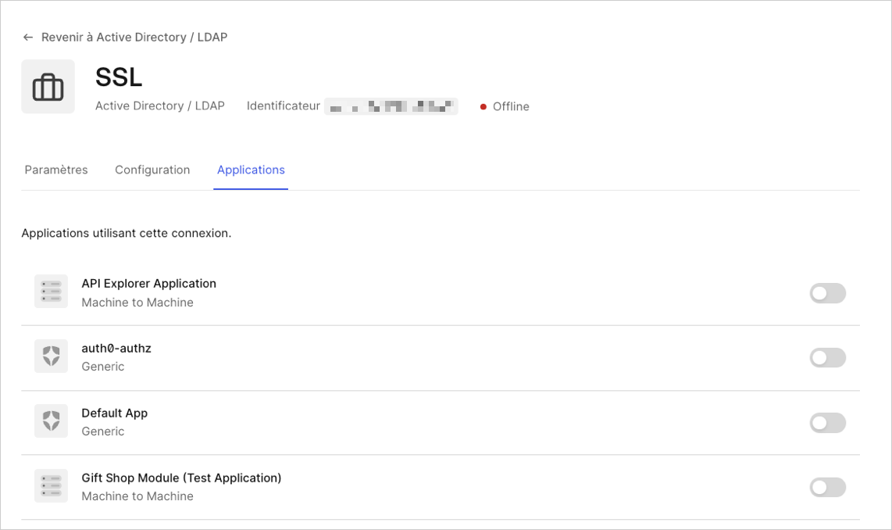
Task: Click the auth0-authz shield icon
Action: [50, 356]
